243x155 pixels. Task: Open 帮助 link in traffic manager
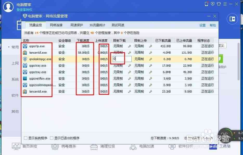point(213,25)
